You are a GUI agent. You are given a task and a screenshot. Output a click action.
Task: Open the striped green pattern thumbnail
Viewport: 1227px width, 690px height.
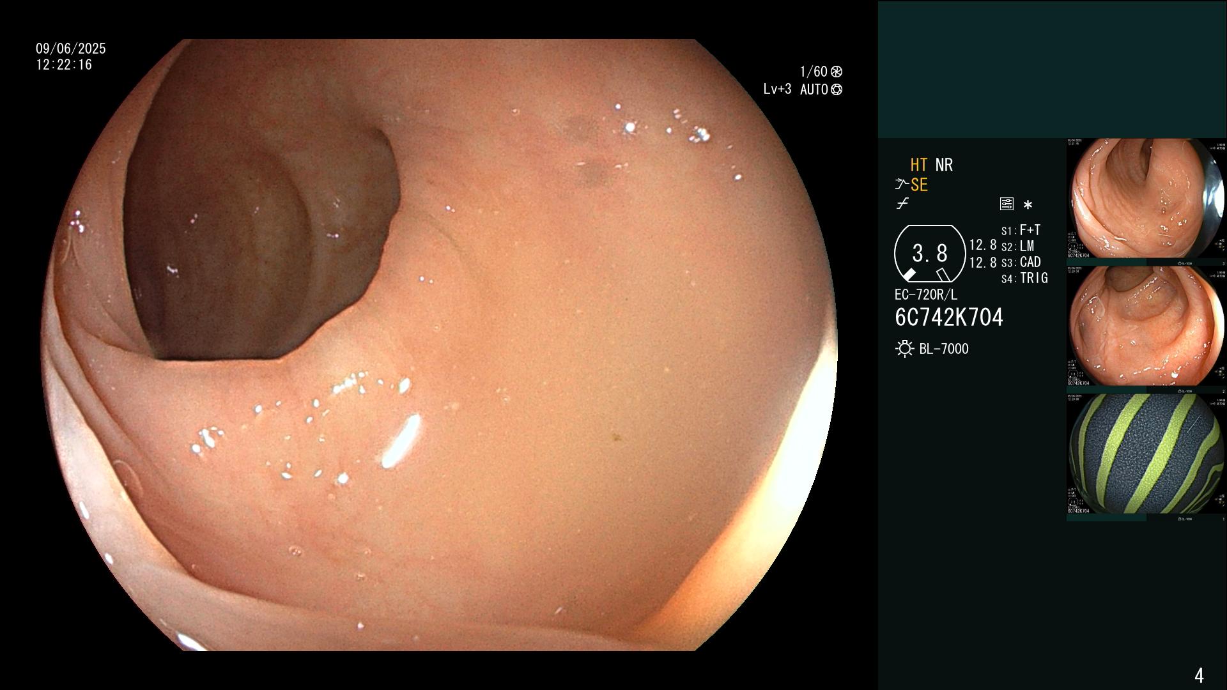[1146, 454]
